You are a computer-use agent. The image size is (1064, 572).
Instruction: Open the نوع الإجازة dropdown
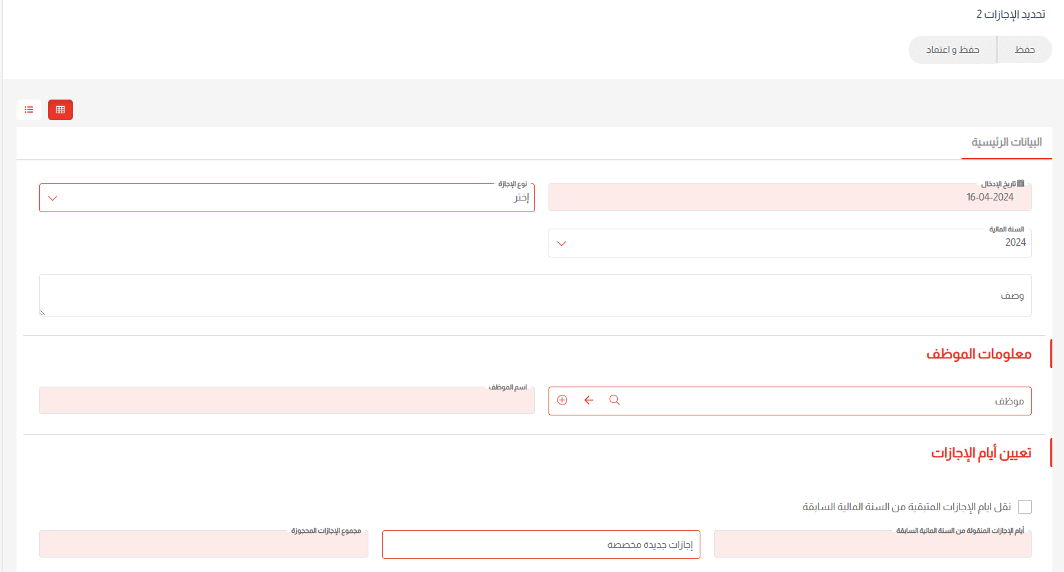(287, 198)
